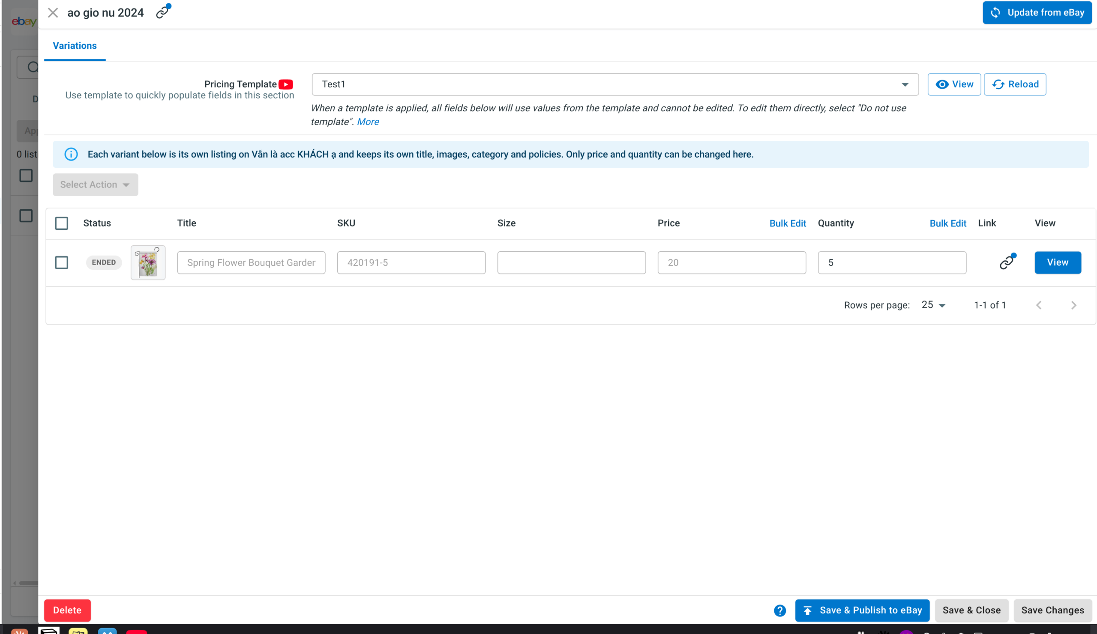Click the empty Size field
Viewport: 1097px width, 634px height.
(572, 263)
